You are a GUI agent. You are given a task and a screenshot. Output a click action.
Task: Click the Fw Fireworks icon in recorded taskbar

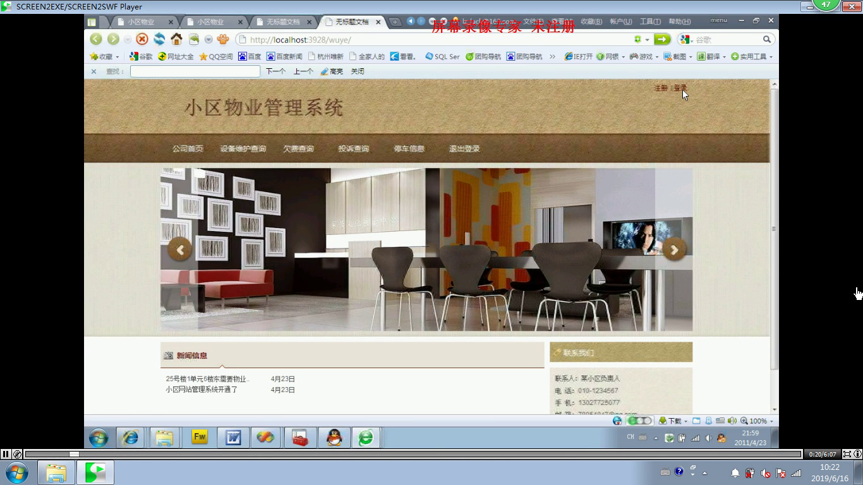[200, 437]
